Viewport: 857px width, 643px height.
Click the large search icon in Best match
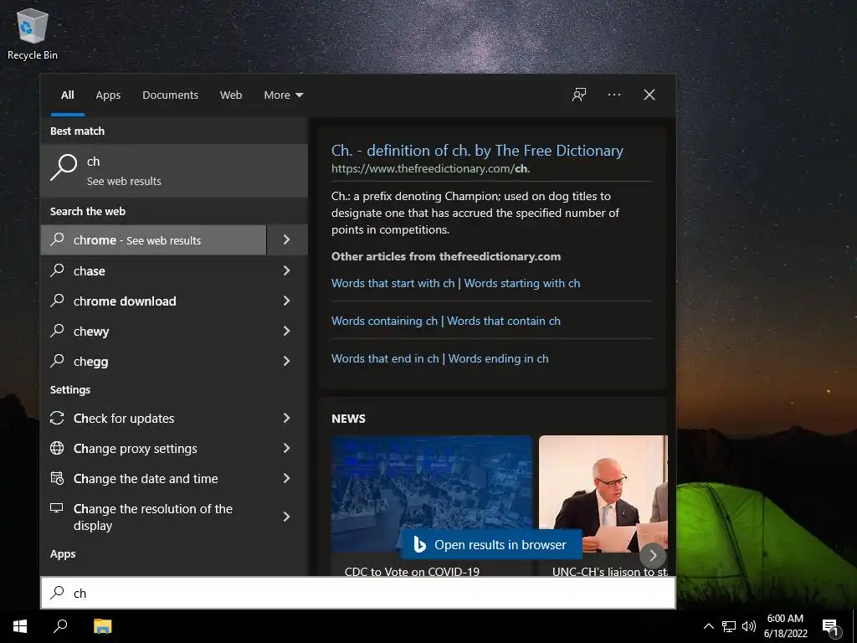64,167
